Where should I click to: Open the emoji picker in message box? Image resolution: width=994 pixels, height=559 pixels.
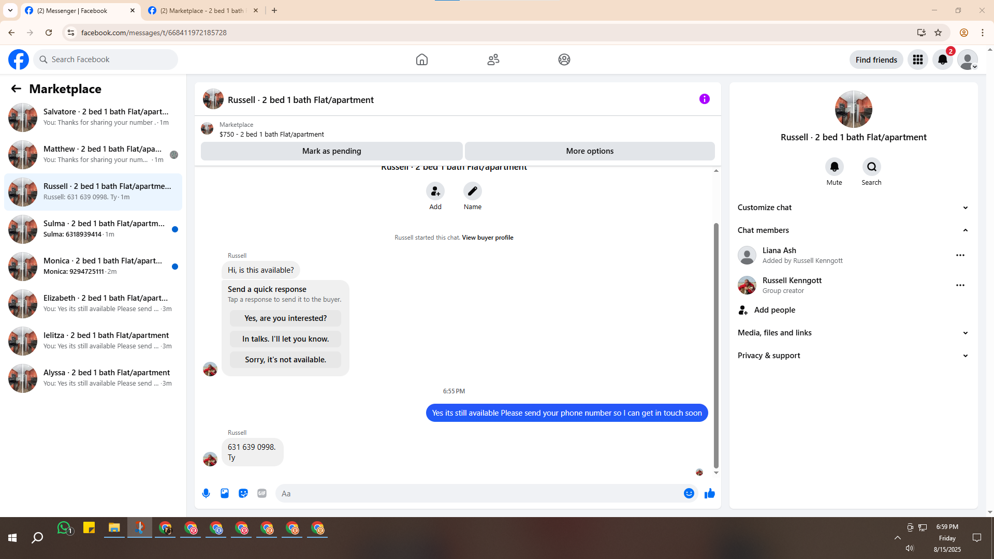[x=689, y=493]
